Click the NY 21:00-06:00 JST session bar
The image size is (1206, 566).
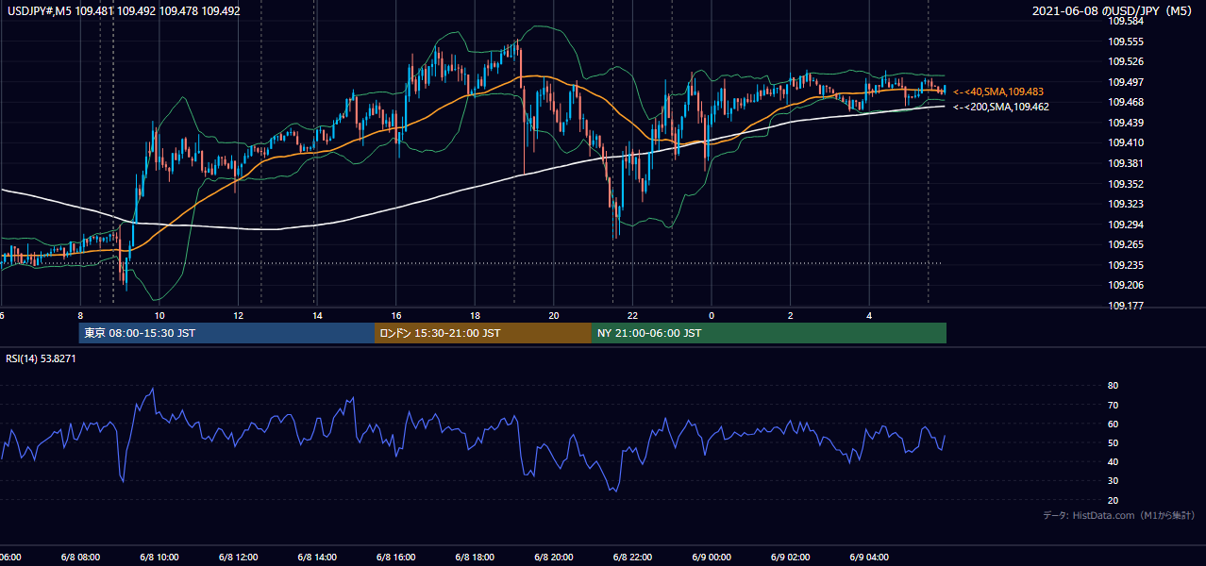click(769, 333)
